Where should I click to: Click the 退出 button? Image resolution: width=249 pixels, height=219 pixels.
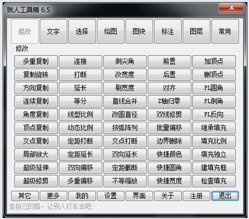pyautogui.click(x=225, y=196)
